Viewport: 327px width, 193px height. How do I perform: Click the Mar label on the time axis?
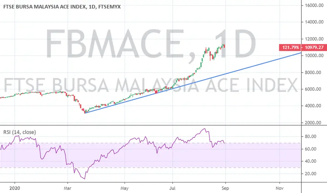click(68, 188)
